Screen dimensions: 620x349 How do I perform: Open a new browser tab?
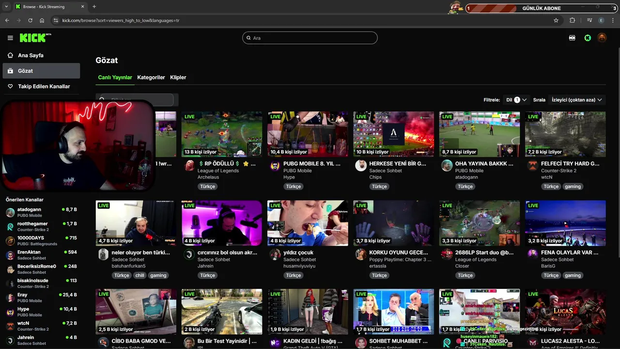(x=94, y=7)
